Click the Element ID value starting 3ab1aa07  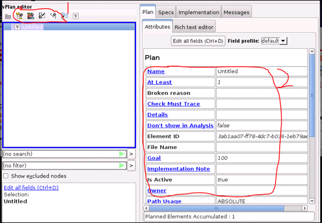262,136
